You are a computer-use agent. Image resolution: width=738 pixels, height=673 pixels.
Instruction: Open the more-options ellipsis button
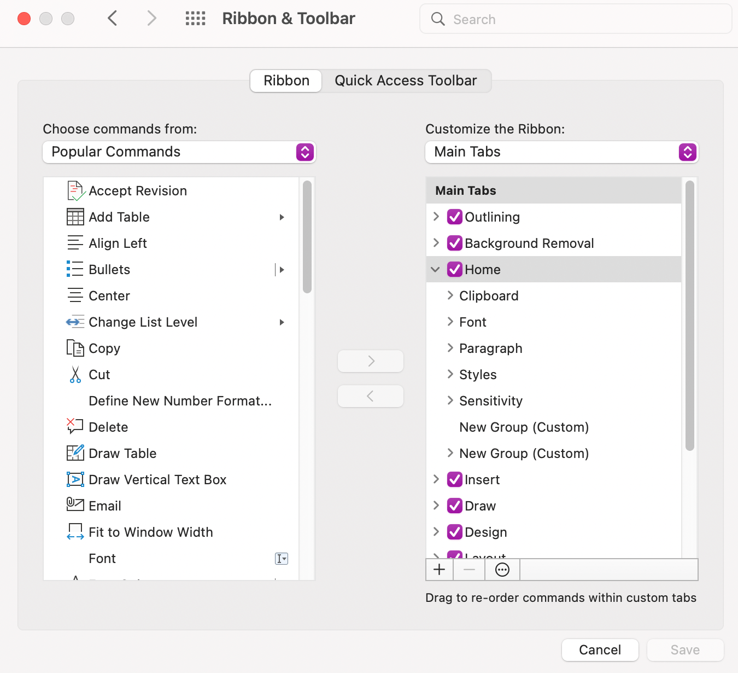[x=502, y=570]
